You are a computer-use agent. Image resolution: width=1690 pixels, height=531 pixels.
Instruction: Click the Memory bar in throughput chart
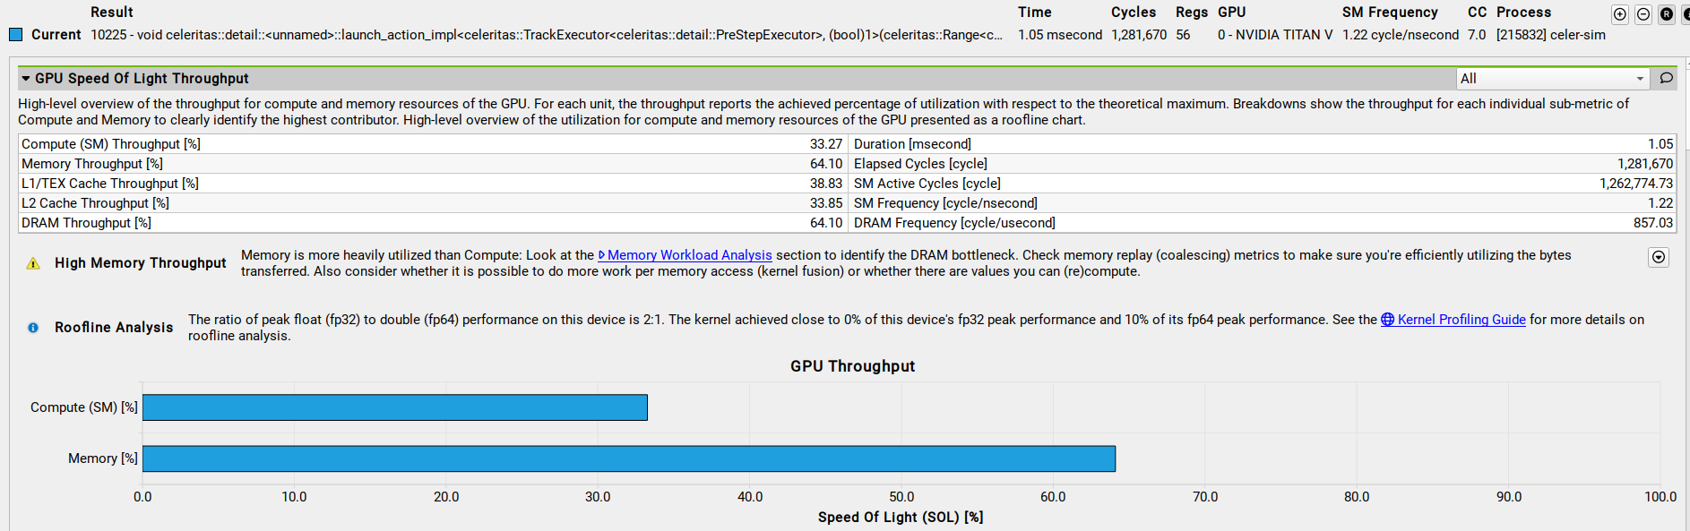(628, 458)
